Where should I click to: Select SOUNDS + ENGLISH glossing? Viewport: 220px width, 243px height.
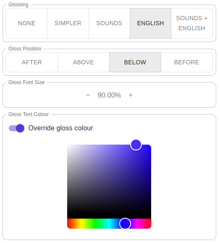(x=192, y=23)
